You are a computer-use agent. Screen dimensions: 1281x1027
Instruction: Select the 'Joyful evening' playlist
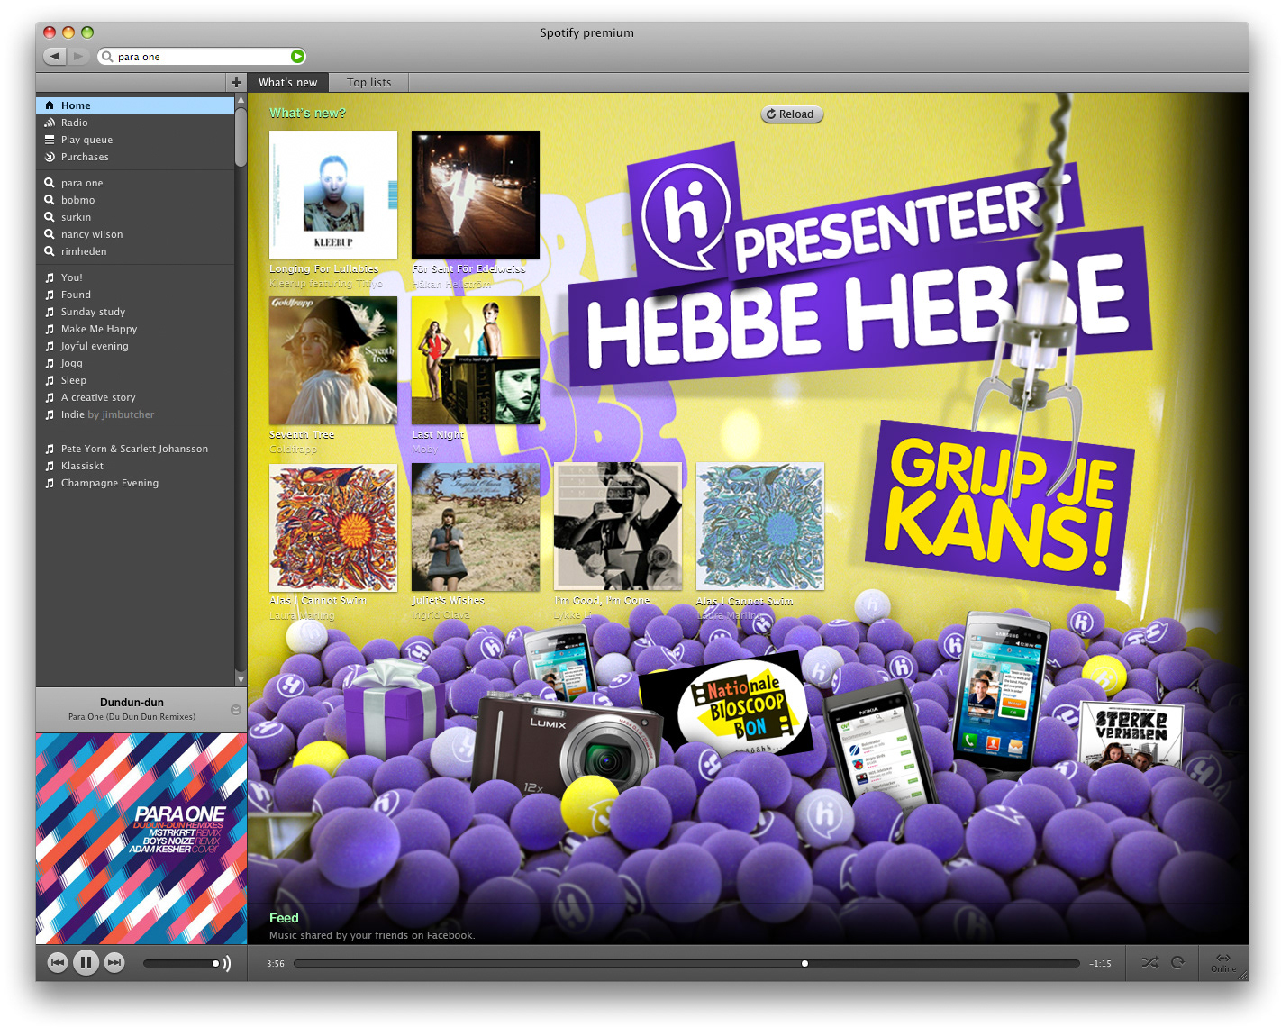[135, 346]
